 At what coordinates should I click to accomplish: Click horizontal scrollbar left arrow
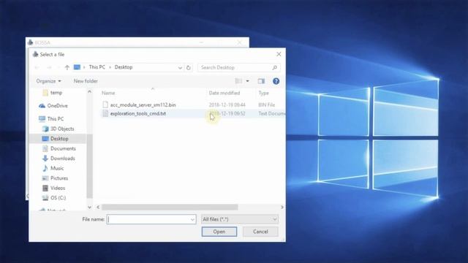[x=98, y=207]
